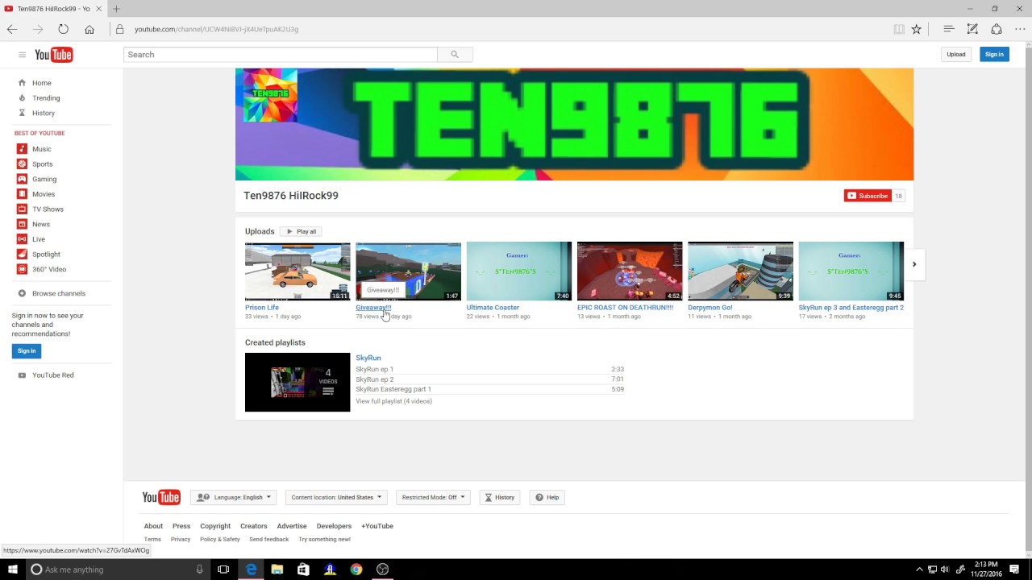Click the Spotlight channel icon

(x=22, y=255)
